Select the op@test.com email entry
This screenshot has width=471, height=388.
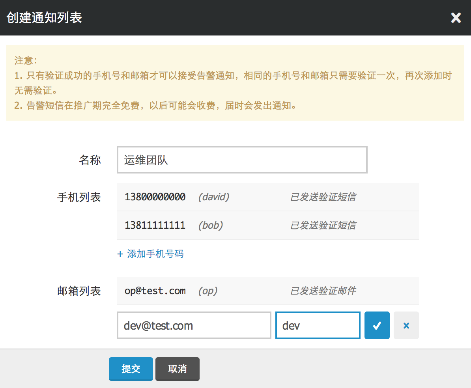pyautogui.click(x=155, y=291)
